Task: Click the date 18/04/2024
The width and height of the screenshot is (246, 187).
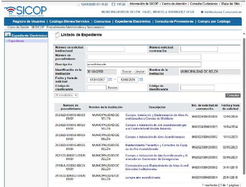Action: pyautogui.click(x=230, y=127)
